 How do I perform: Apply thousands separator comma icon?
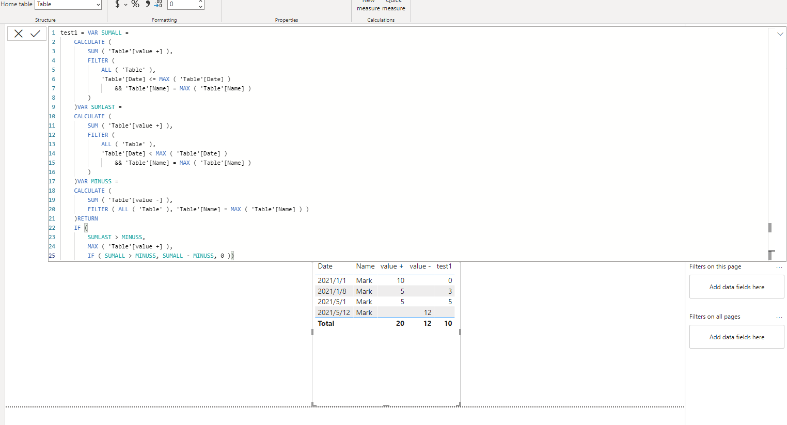148,4
